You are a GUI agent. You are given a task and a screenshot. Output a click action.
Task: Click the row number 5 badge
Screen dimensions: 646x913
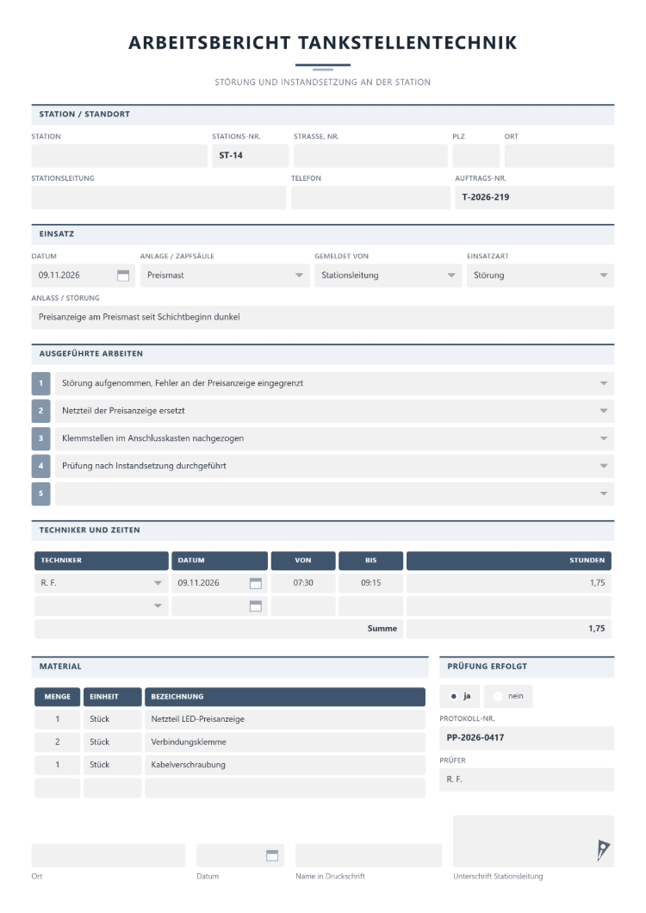coord(40,494)
